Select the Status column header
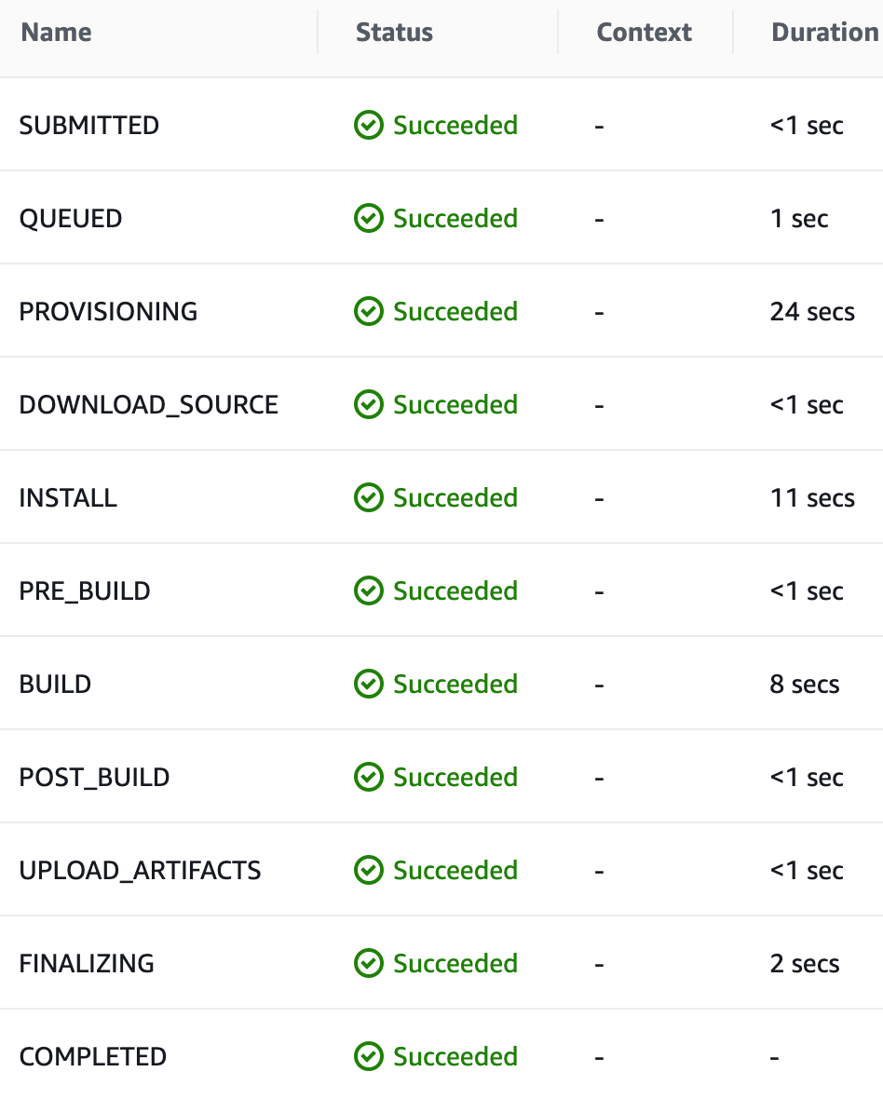Screen dimensions: 883x1099 [394, 32]
